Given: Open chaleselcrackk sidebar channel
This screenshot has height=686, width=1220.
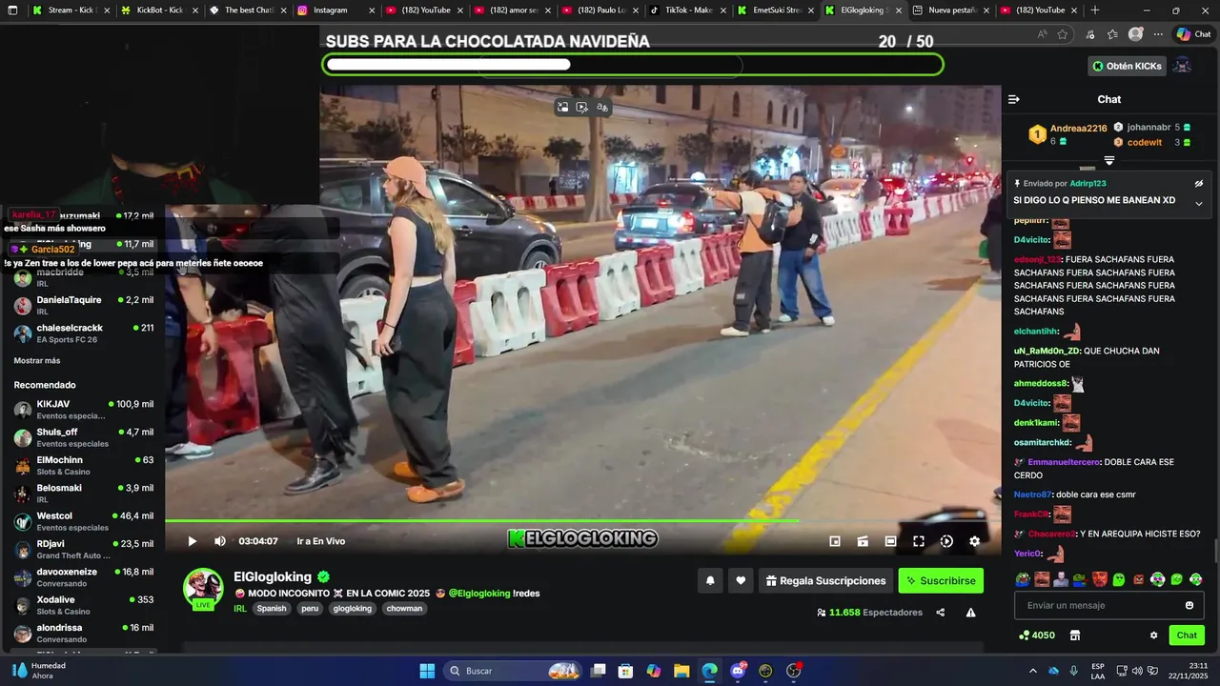Looking at the screenshot, I should (x=83, y=333).
